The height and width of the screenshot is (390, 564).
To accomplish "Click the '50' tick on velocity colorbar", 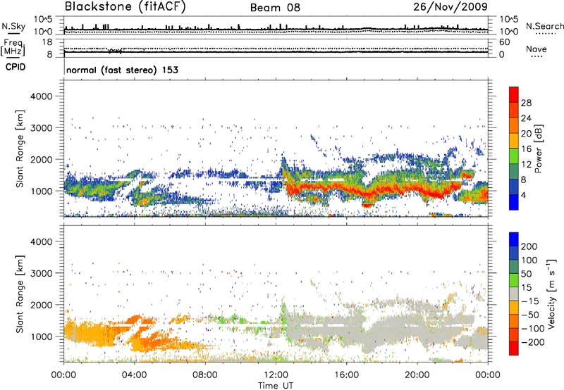I will (x=527, y=274).
